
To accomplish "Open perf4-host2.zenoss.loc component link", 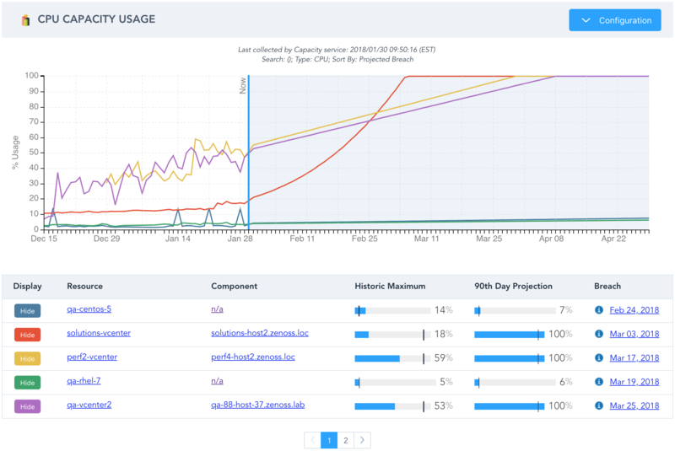I will click(x=253, y=357).
